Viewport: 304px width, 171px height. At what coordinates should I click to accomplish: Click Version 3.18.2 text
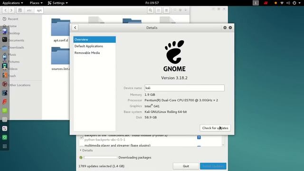coord(174,78)
